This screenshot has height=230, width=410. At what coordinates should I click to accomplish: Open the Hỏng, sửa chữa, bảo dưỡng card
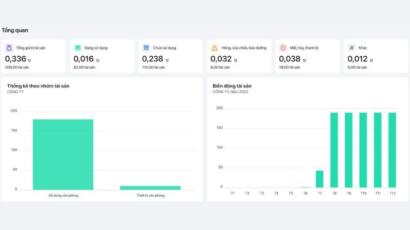tap(239, 56)
